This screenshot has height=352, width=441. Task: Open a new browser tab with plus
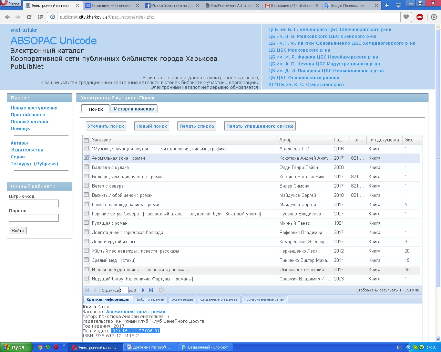click(x=387, y=5)
